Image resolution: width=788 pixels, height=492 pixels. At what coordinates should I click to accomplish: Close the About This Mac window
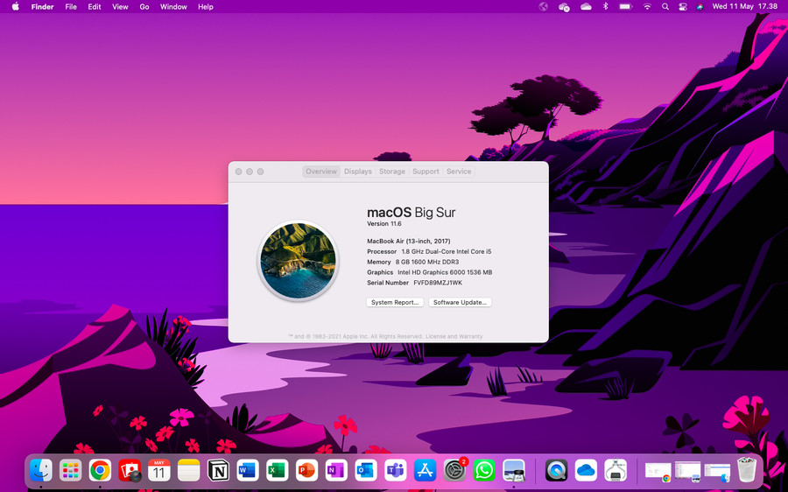point(239,172)
